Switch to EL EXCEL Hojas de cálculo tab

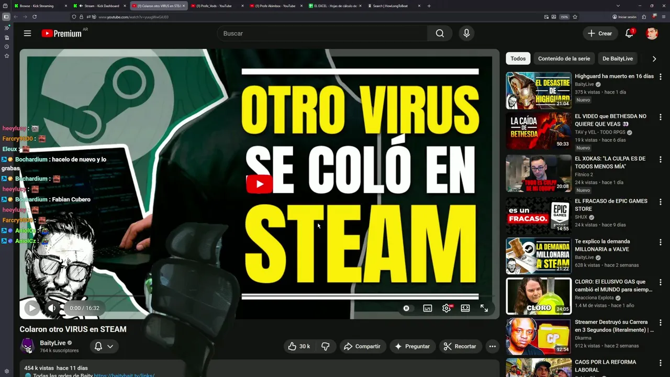335,6
